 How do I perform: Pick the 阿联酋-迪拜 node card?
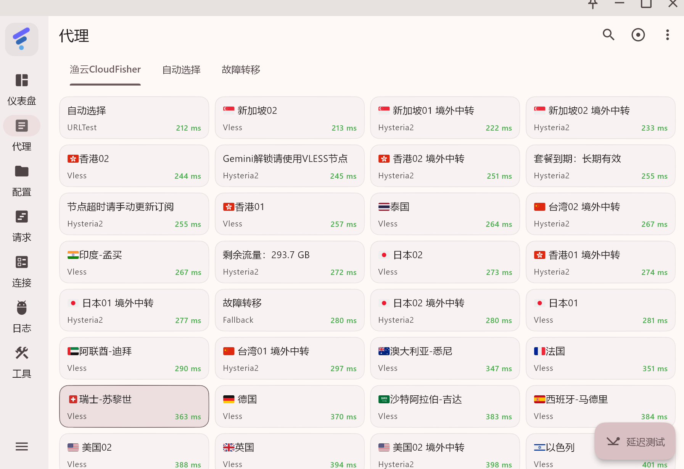(x=134, y=358)
